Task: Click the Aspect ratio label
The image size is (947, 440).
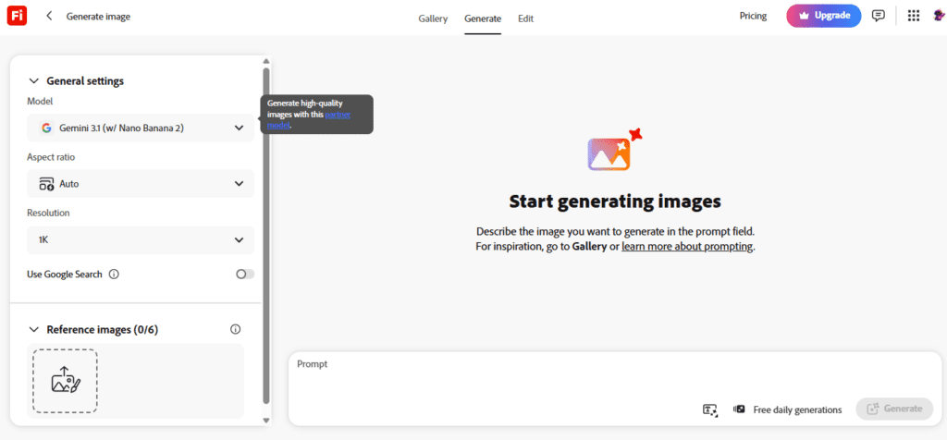Action: tap(51, 157)
